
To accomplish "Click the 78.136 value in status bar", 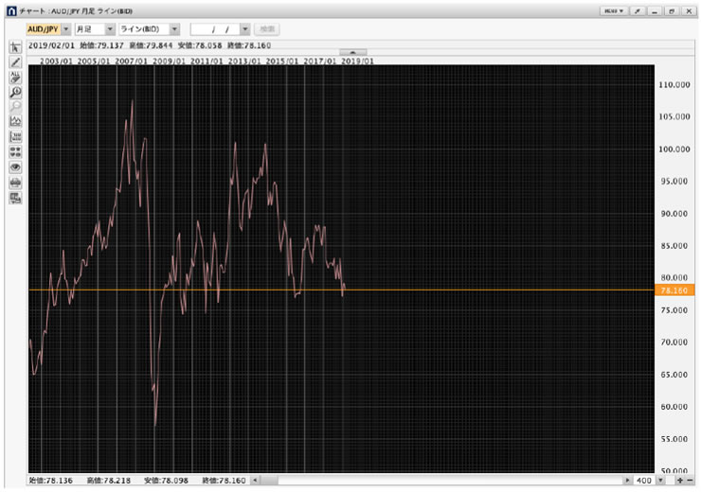I will pyautogui.click(x=60, y=481).
